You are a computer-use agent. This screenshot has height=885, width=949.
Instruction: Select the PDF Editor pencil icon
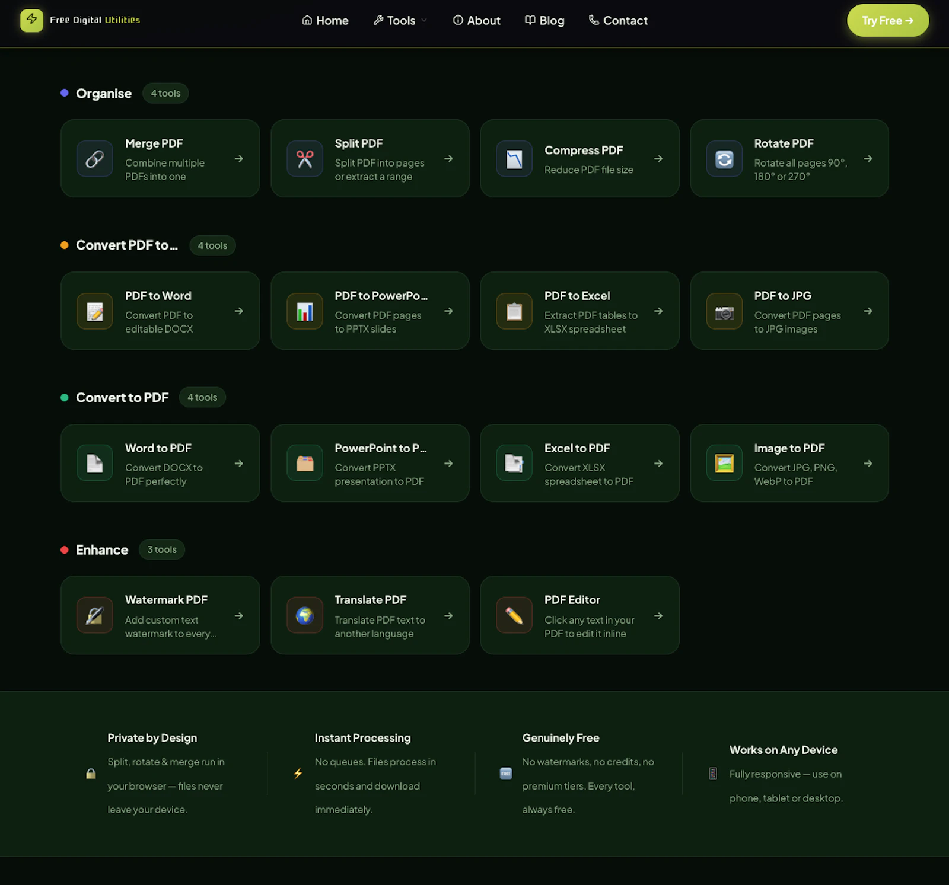coord(514,615)
